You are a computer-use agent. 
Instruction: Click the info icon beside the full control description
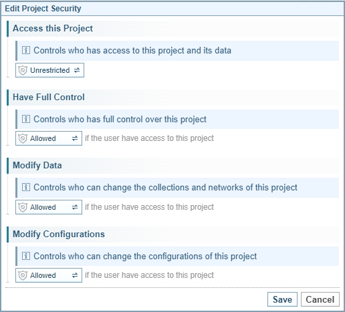click(x=26, y=119)
